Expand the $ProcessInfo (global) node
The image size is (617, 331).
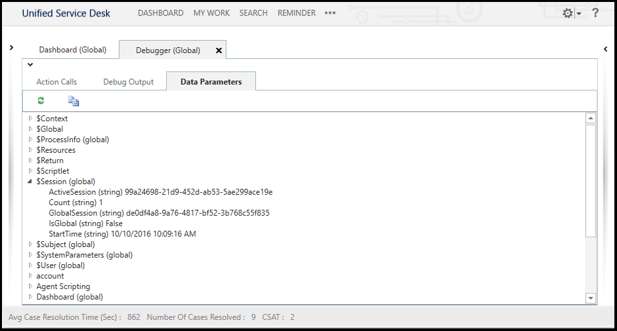tap(30, 139)
